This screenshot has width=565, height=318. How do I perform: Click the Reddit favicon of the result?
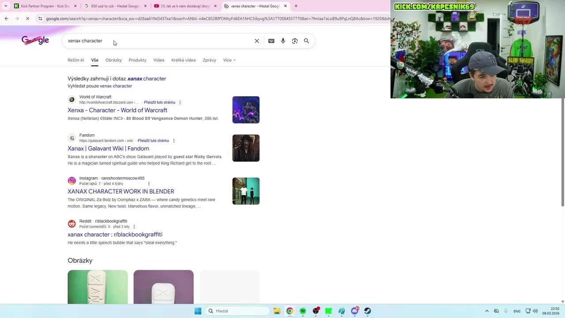click(x=72, y=223)
